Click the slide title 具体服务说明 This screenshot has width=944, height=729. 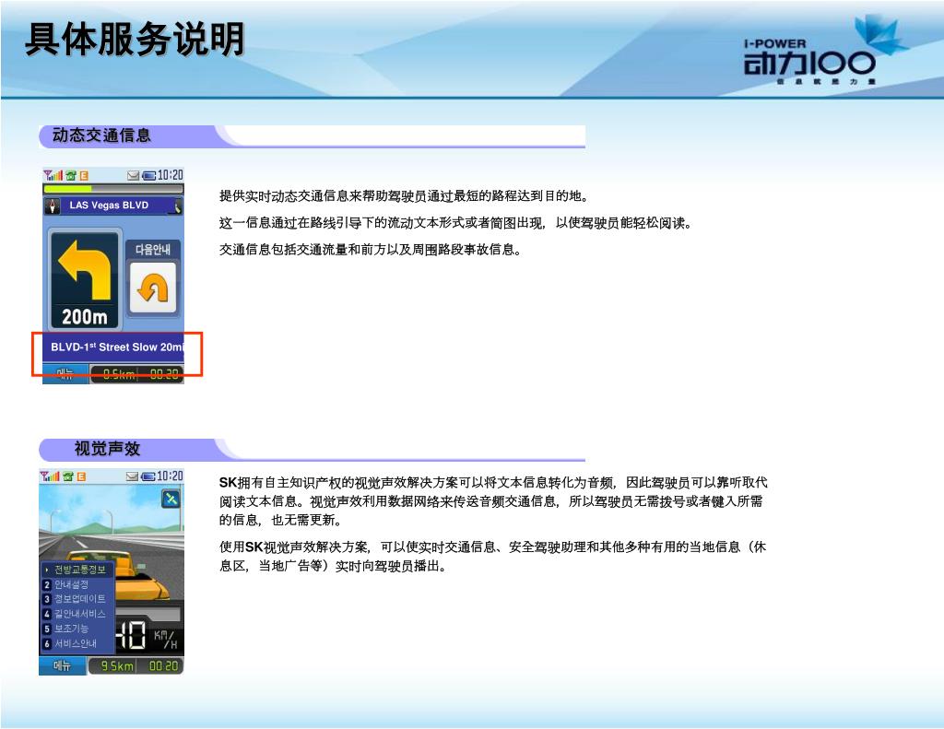[135, 39]
